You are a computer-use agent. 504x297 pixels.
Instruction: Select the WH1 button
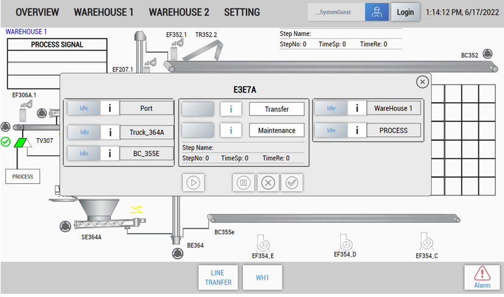pos(262,278)
